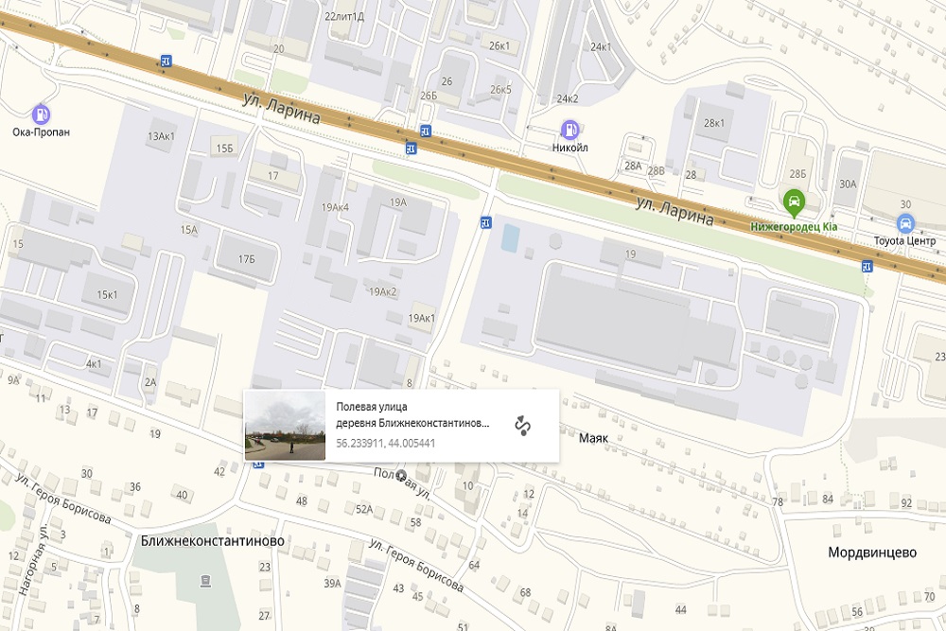Screen dimensions: 946x631
Task: Select the Ближнеконстантиново village label
Action: click(212, 541)
